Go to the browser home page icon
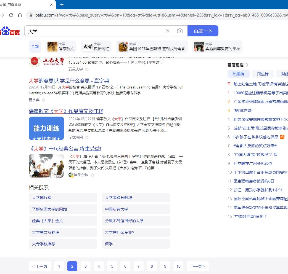The width and height of the screenshot is (288, 274). point(20,15)
